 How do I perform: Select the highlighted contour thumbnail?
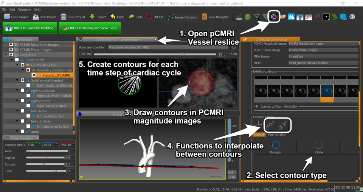(327, 91)
